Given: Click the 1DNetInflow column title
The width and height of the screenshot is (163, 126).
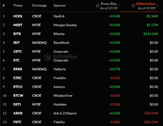Looking at the screenshot, I should point(145,4).
